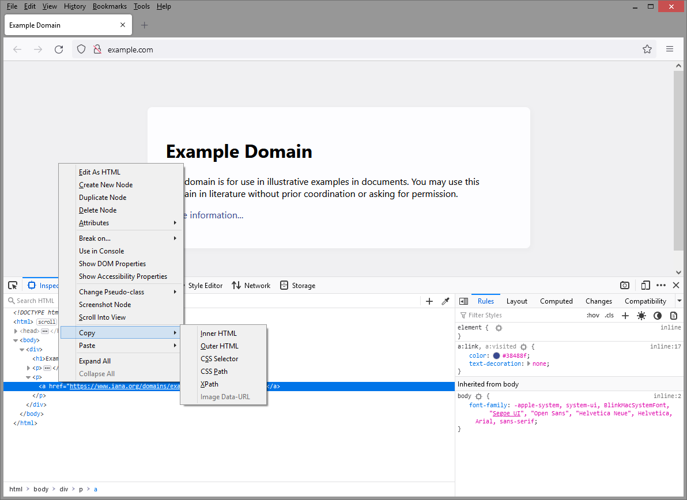Pick a color with the eyedropper
687x500 pixels.
pyautogui.click(x=445, y=301)
